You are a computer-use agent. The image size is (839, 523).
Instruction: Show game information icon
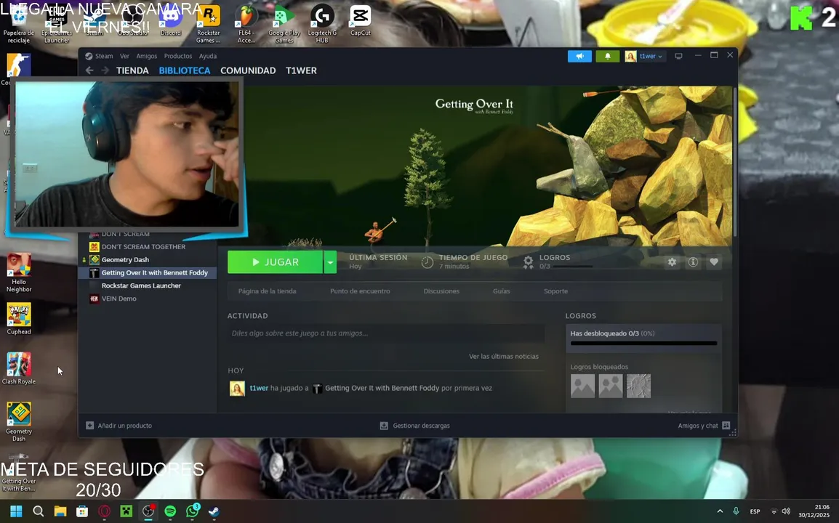click(693, 262)
